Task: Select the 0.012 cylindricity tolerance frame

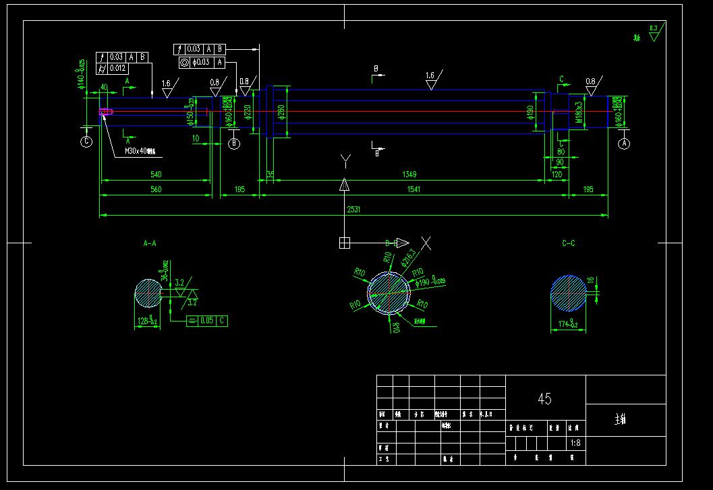Action: pyautogui.click(x=113, y=69)
